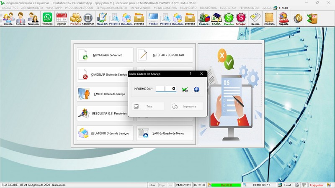Close the Emitir Ordem de Serviço dialog

201,74
